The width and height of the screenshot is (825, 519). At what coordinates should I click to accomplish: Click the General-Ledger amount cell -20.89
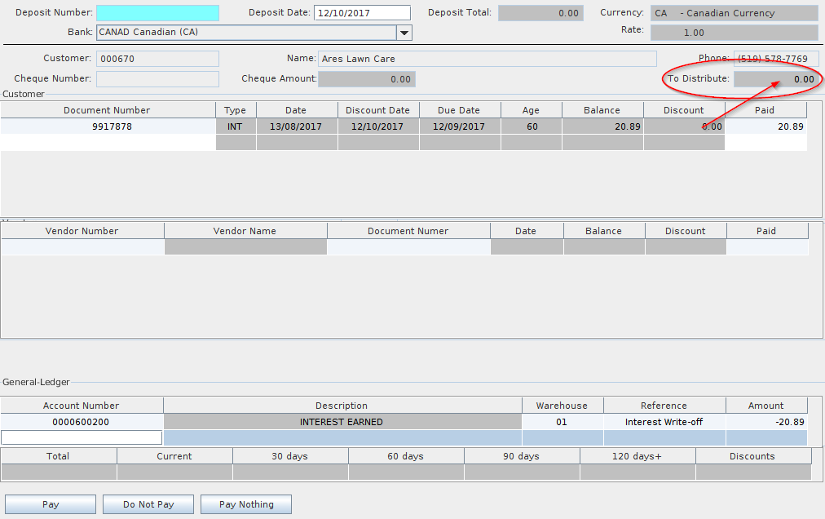pyautogui.click(x=765, y=422)
